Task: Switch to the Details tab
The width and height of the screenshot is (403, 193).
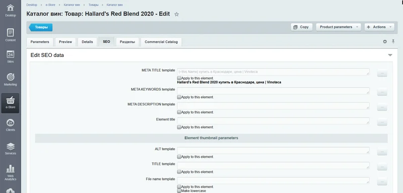Action: coord(87,42)
